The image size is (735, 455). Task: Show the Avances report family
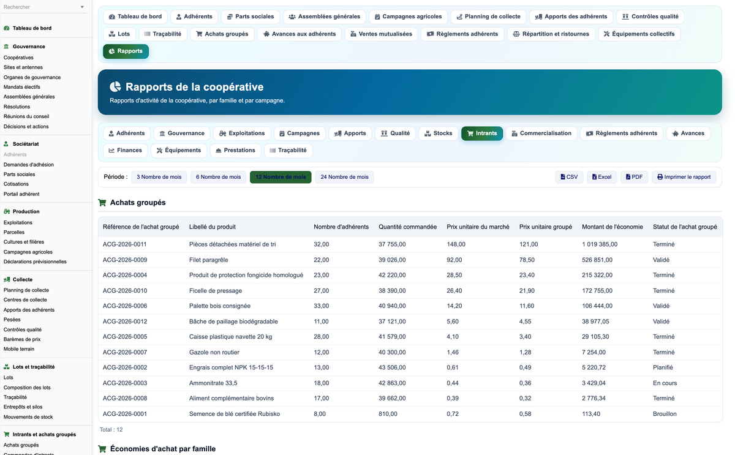(688, 133)
